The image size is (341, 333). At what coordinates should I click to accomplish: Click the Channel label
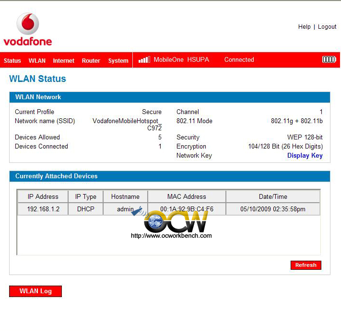(188, 112)
